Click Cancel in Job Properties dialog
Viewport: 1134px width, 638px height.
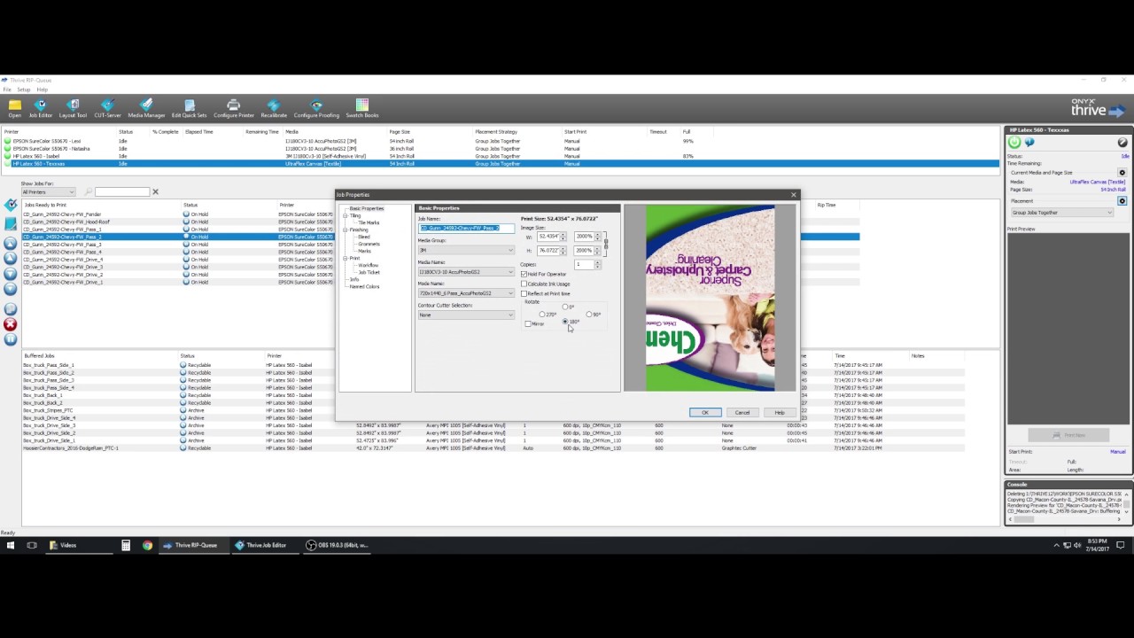coord(742,412)
